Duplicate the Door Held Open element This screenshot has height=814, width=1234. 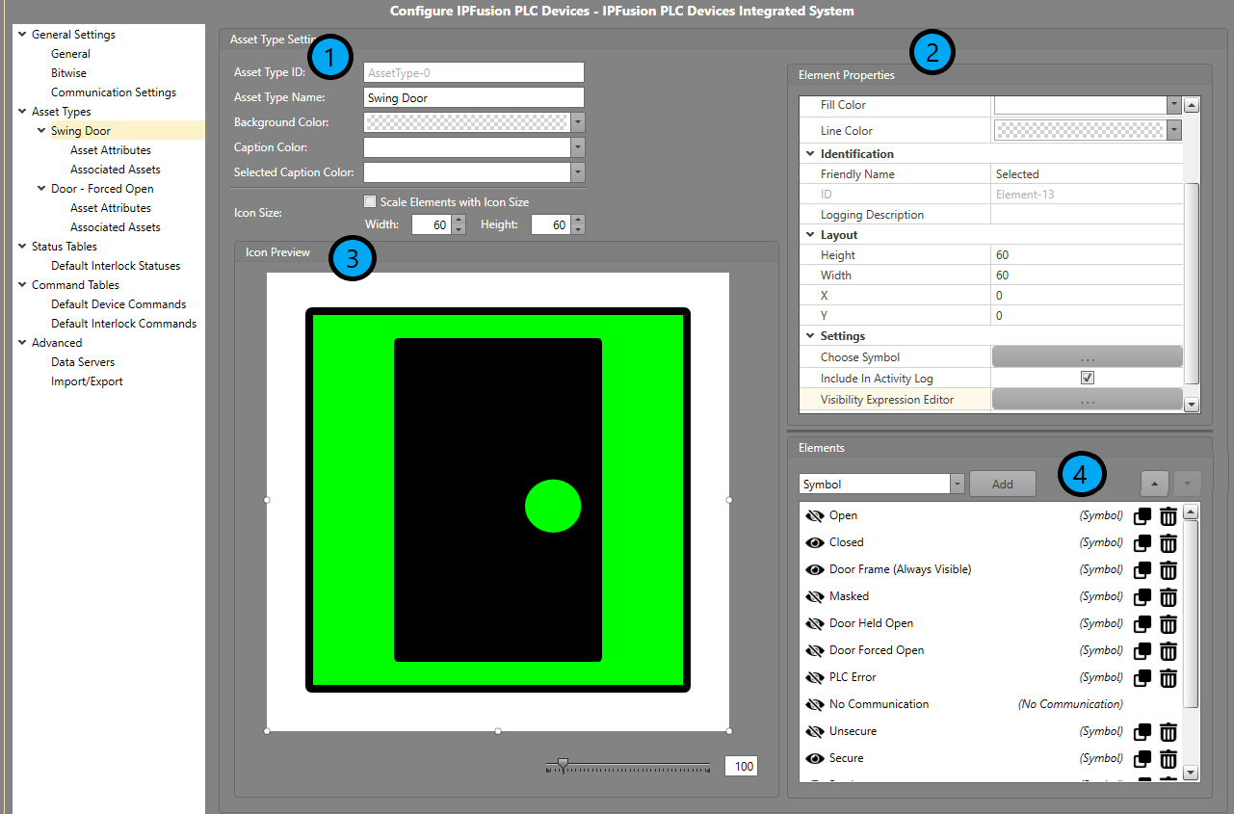(1142, 624)
